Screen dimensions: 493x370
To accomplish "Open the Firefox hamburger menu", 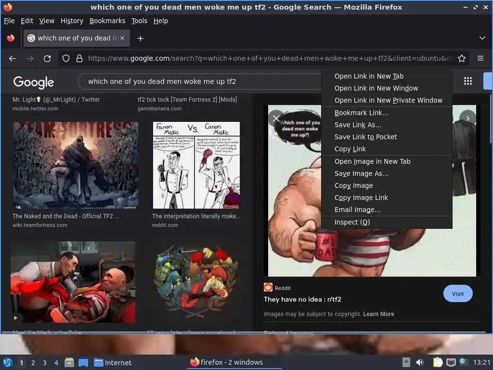I will [x=480, y=58].
